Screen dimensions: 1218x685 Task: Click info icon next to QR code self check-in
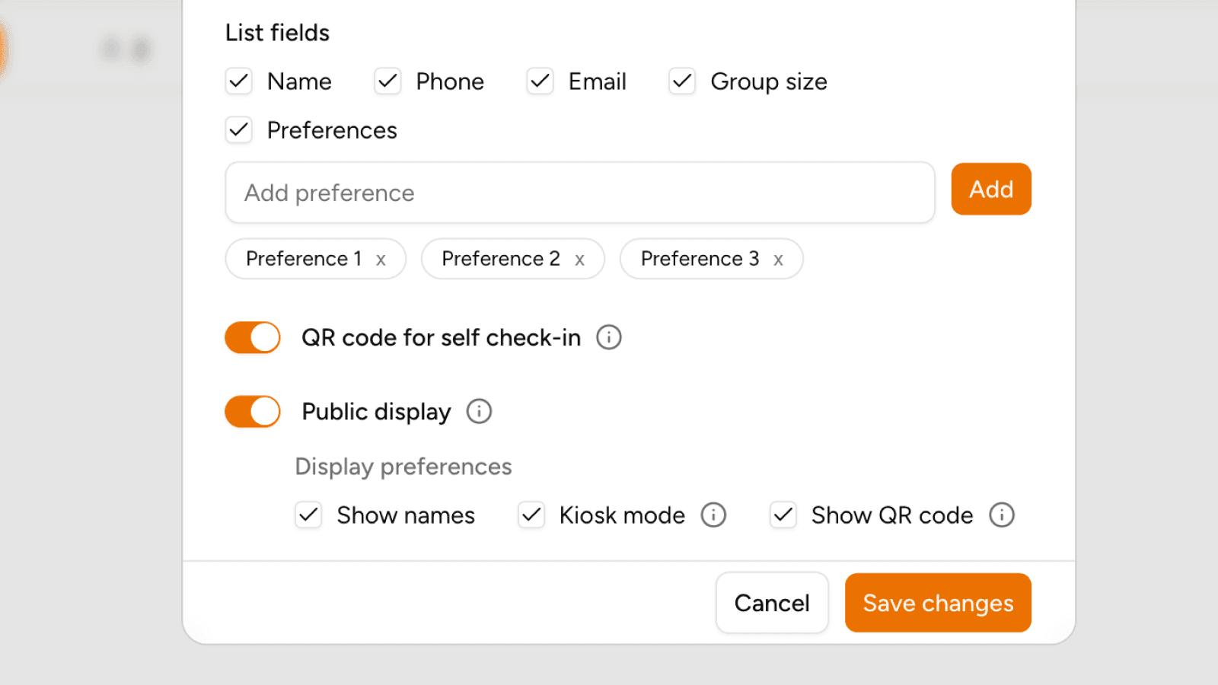coord(608,337)
